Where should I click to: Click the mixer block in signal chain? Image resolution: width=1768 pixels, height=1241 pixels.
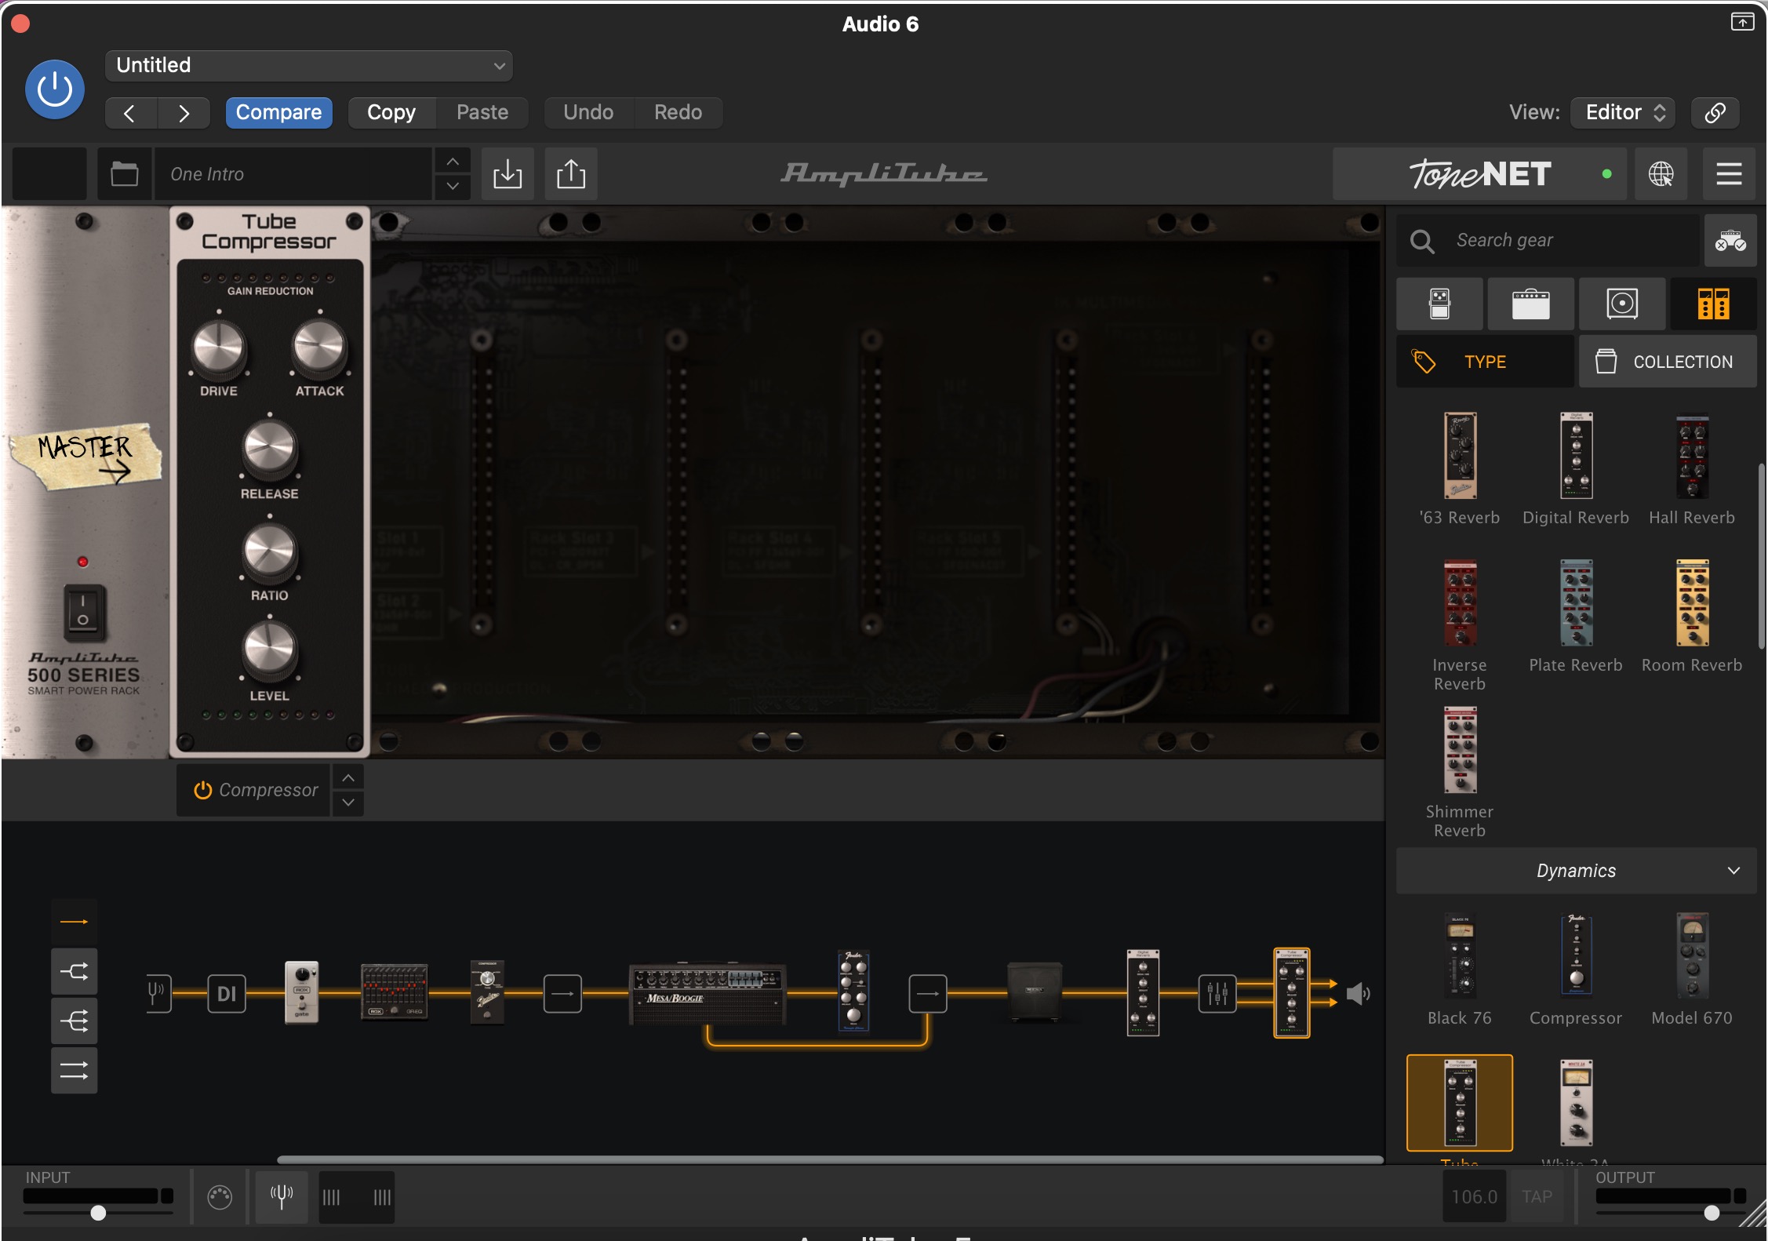click(x=1217, y=994)
